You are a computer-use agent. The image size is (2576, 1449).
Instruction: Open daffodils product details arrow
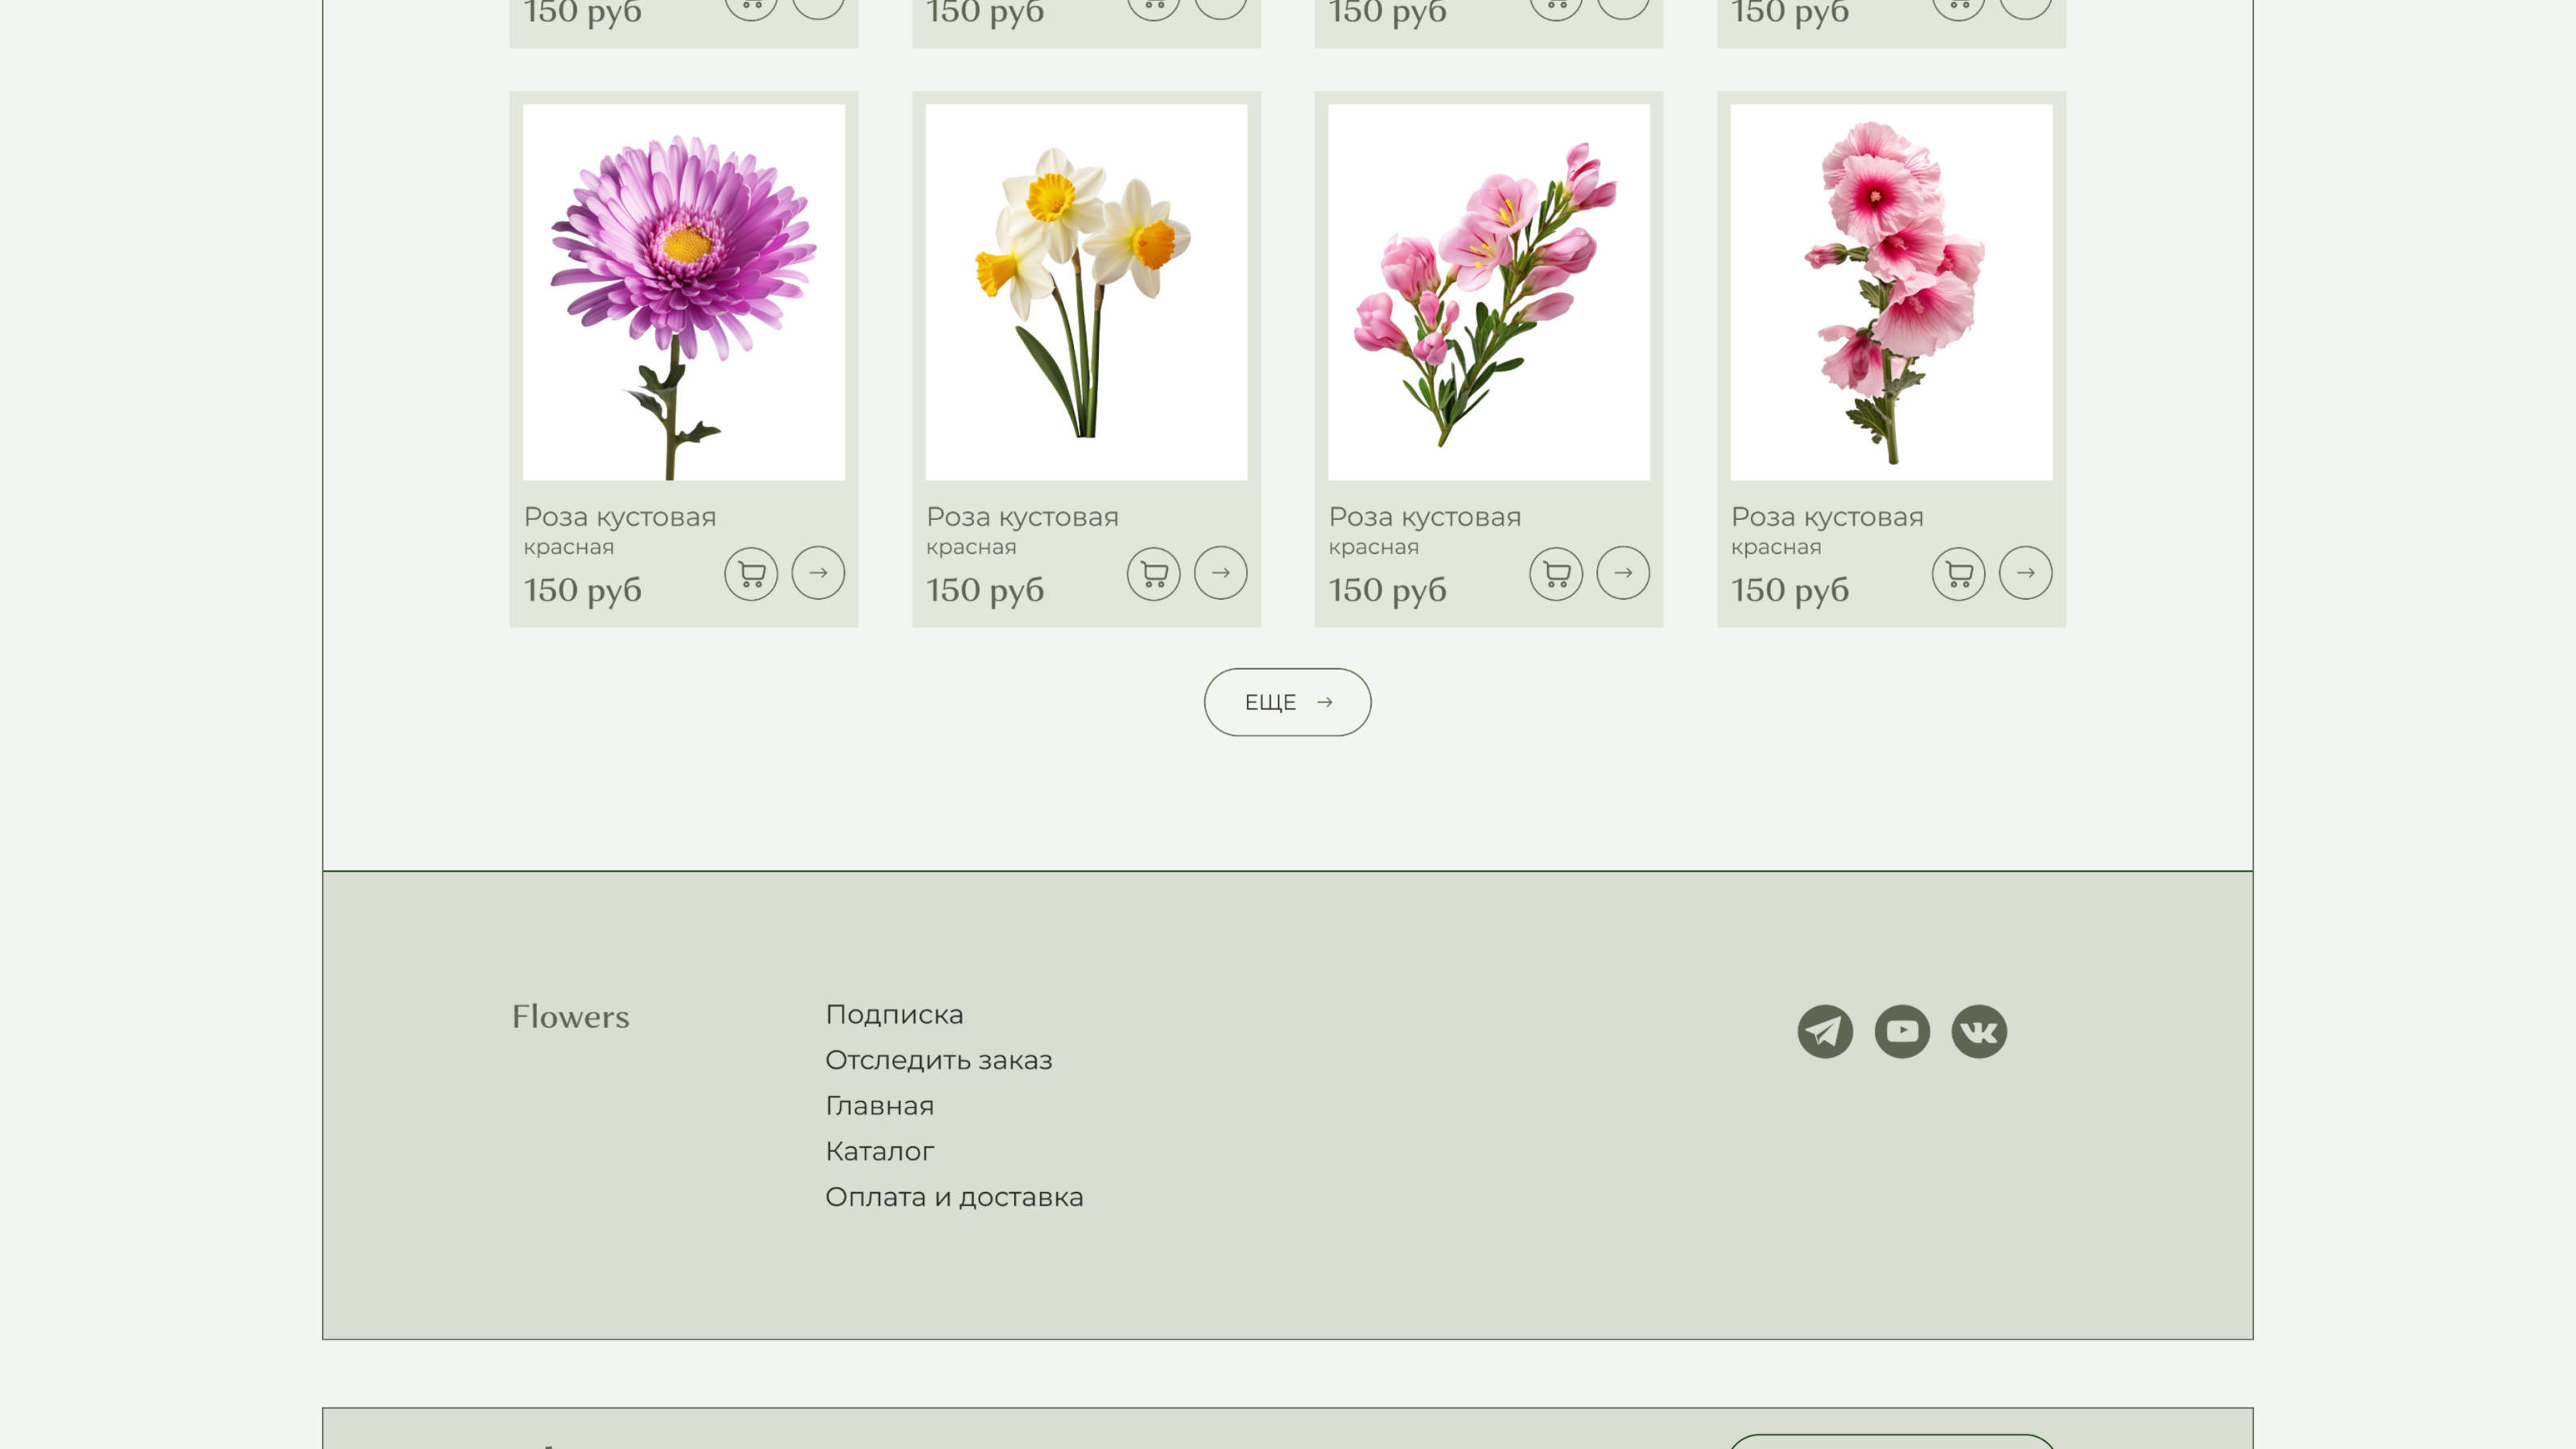point(1220,573)
